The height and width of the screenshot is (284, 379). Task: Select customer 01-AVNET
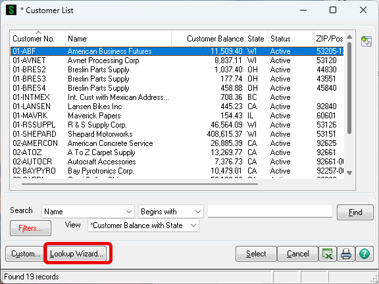177,60
